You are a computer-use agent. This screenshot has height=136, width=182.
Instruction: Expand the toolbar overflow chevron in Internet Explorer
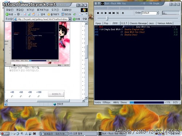(x=86, y=14)
